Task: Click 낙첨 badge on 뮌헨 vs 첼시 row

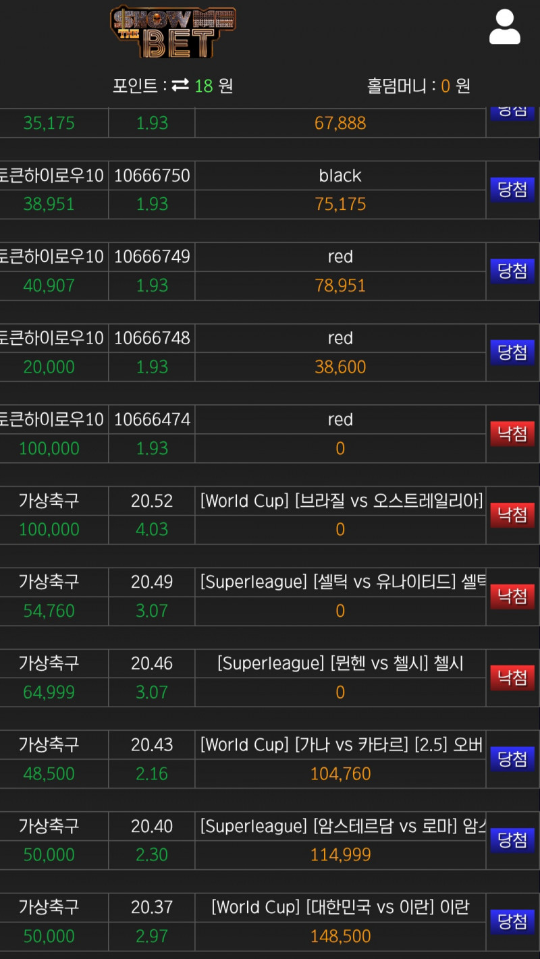Action: 512,678
